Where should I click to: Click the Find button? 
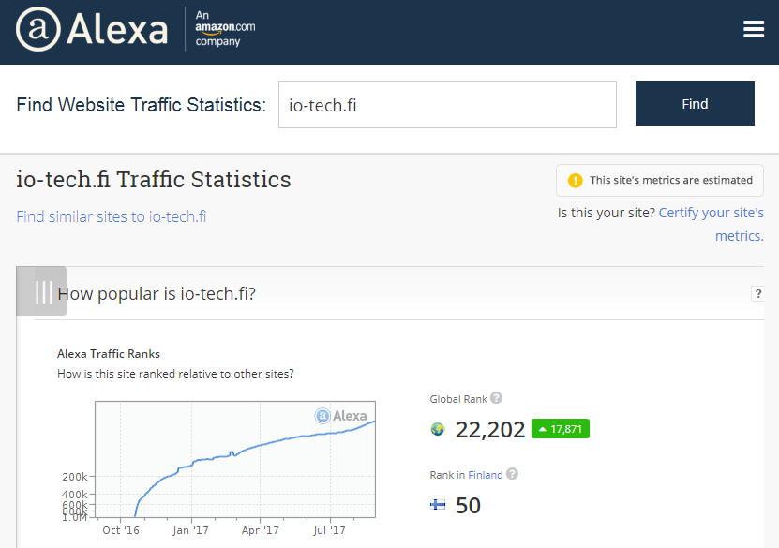pos(695,104)
